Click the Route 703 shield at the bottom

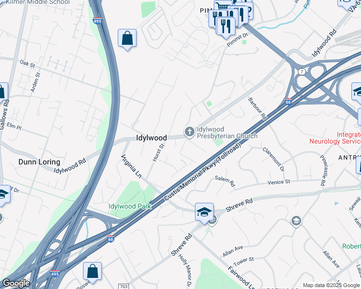pyautogui.click(x=124, y=286)
